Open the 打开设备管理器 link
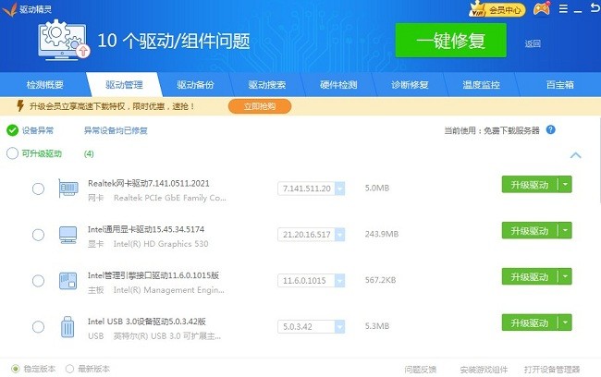This screenshot has width=601, height=377. tap(552, 369)
